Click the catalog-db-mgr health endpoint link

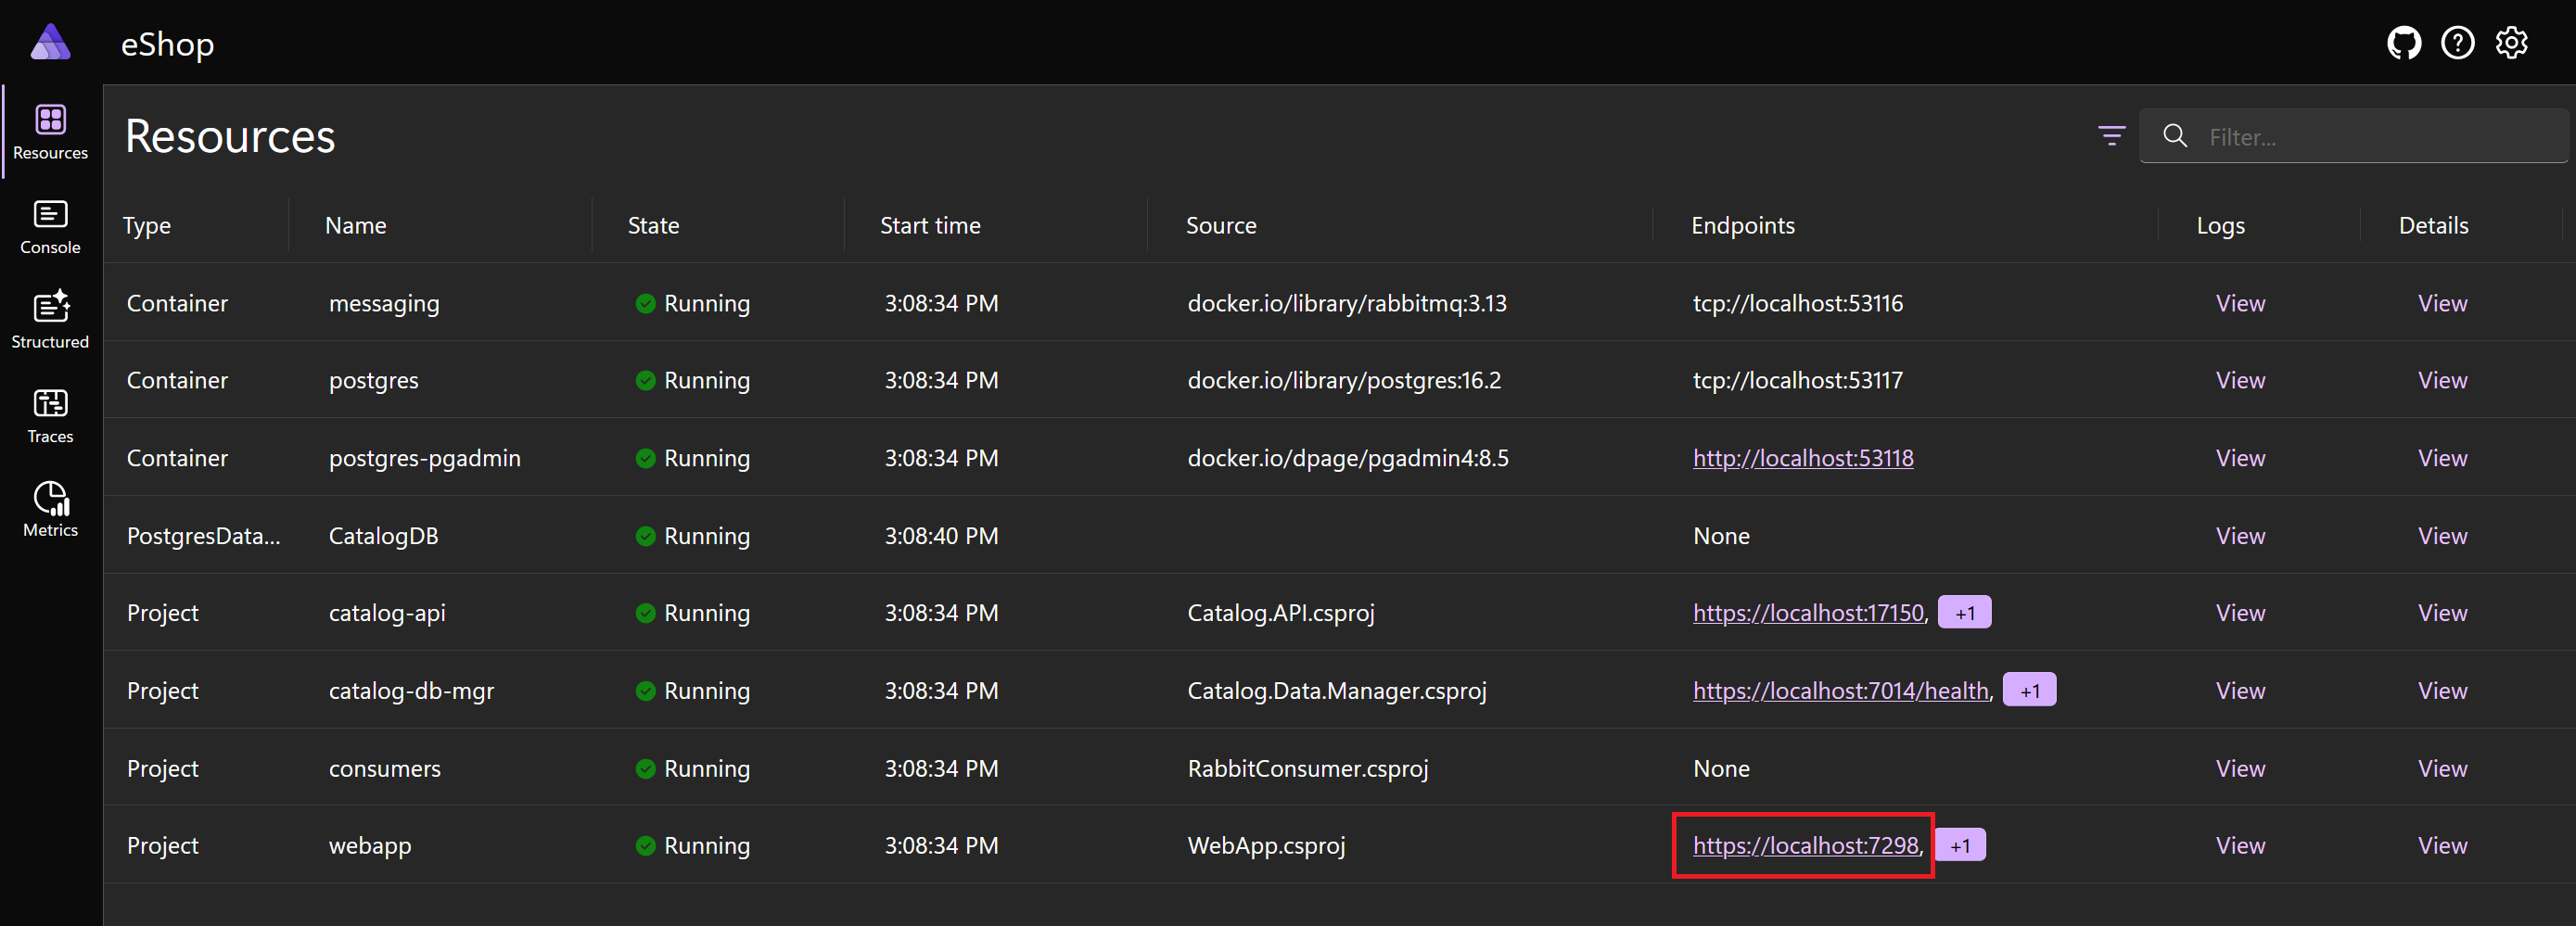1841,690
